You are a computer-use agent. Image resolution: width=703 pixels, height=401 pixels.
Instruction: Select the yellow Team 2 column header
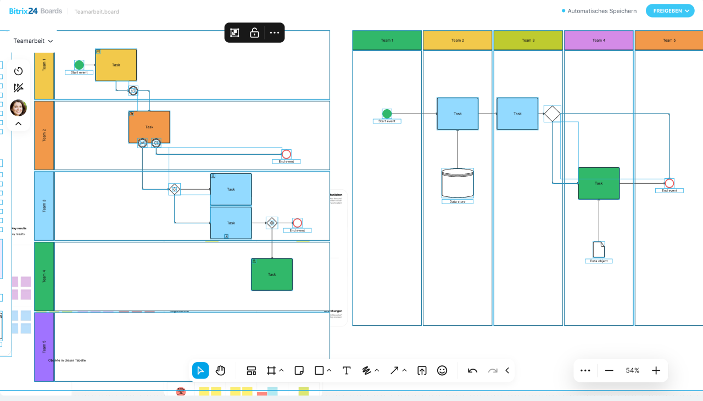pos(457,40)
